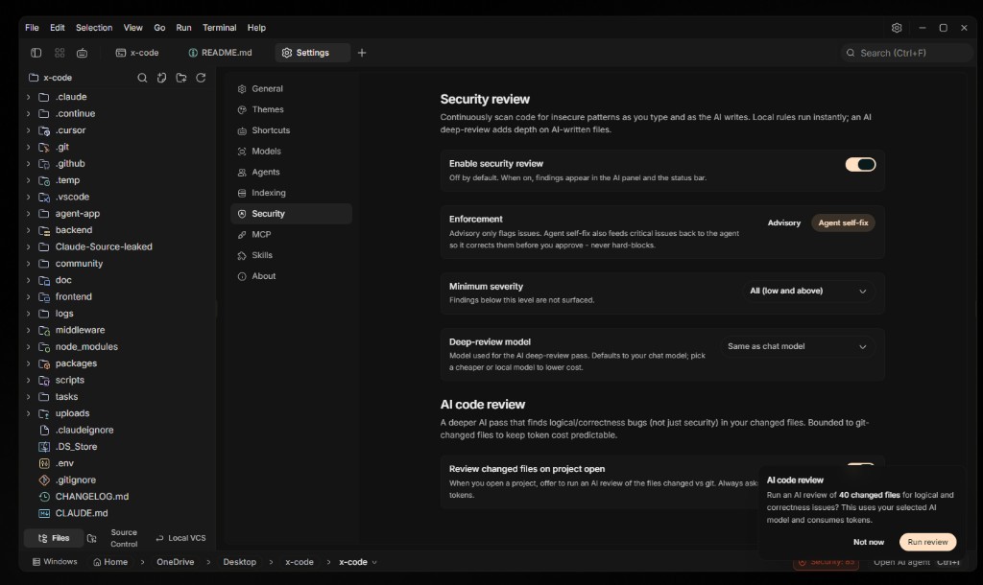This screenshot has height=585, width=983.
Task: Open General settings section
Action: (291, 89)
